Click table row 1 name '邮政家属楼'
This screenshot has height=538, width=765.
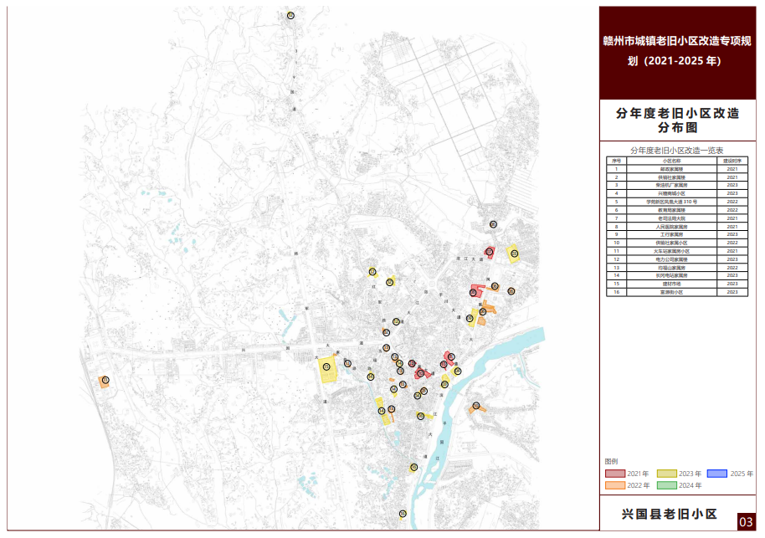[672, 169]
